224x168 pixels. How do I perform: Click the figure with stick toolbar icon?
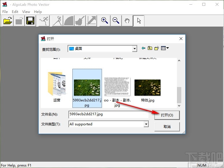pyautogui.click(x=57, y=21)
